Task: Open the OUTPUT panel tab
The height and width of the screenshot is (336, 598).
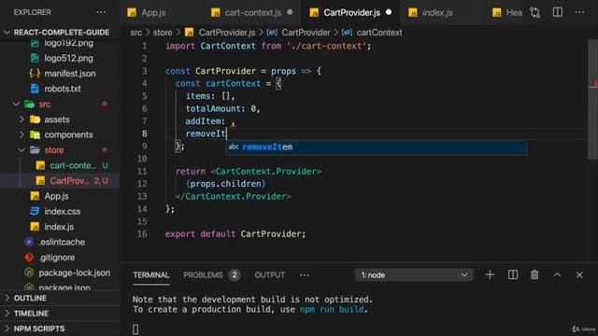Action: click(x=270, y=275)
